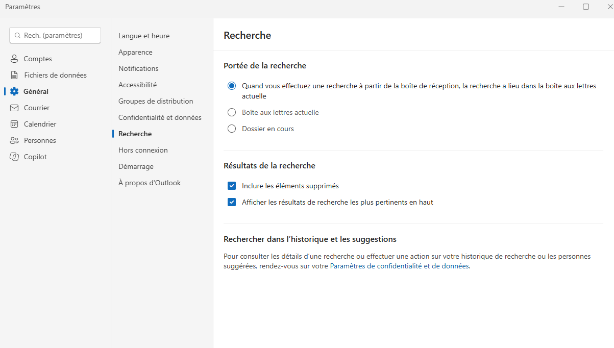The width and height of the screenshot is (614, 348).
Task: Select the 'Boîte aux lettres actuelle' radio button
Action: pos(232,112)
